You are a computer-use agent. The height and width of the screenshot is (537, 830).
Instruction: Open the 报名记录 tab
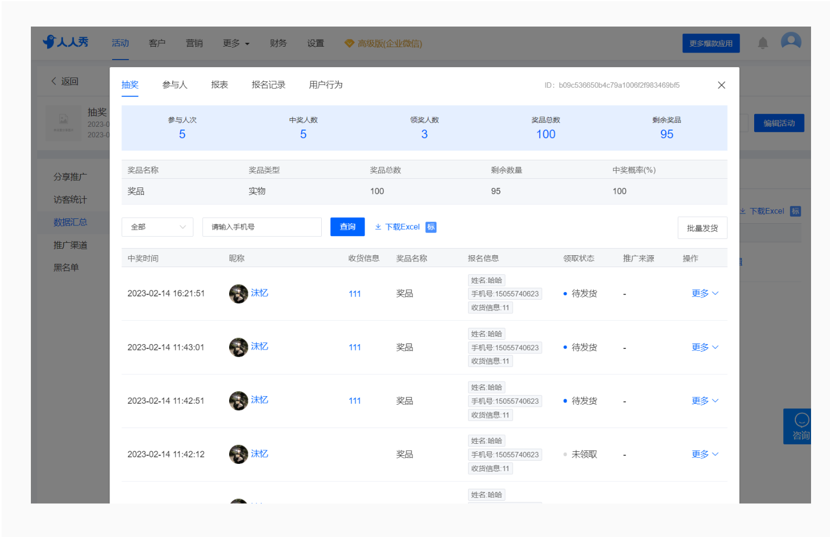click(x=268, y=85)
